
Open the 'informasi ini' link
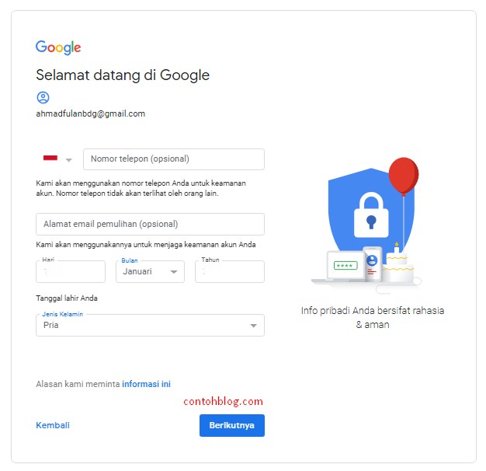coord(146,384)
